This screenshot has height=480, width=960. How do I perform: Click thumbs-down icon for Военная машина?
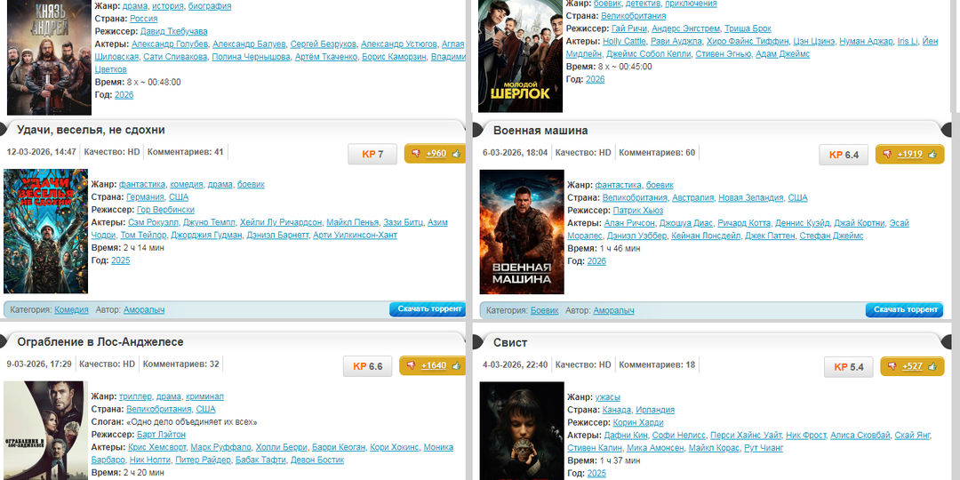point(887,155)
